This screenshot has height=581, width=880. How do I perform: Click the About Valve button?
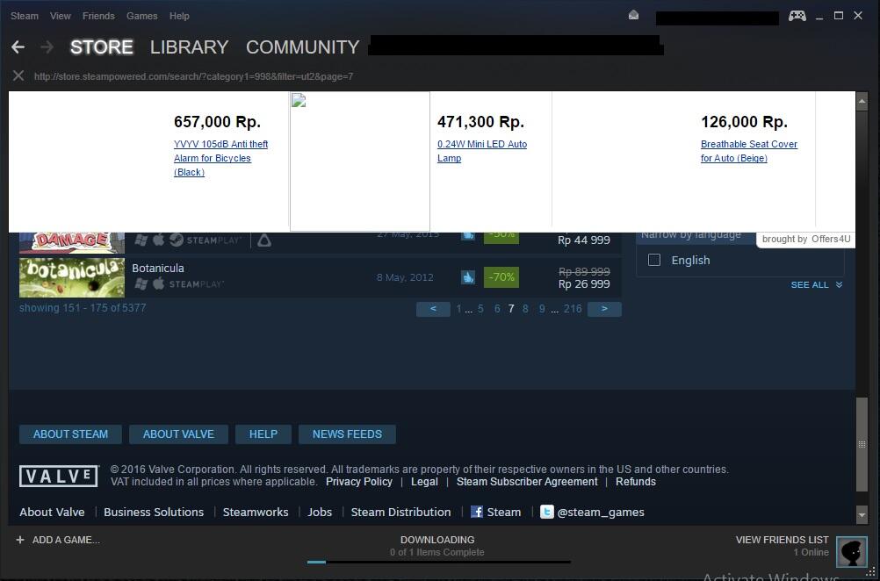coord(178,434)
